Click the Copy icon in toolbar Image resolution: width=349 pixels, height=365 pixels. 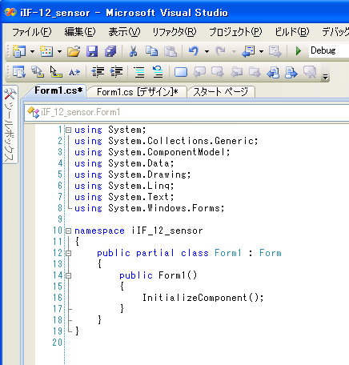tap(151, 50)
